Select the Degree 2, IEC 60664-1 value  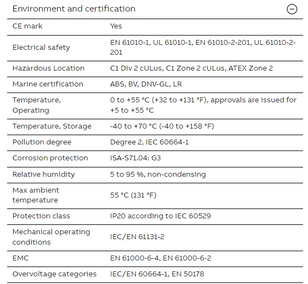tap(149, 142)
